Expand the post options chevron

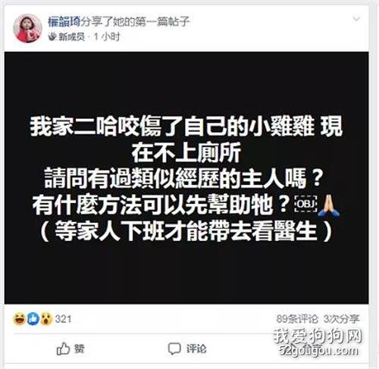tap(356, 19)
